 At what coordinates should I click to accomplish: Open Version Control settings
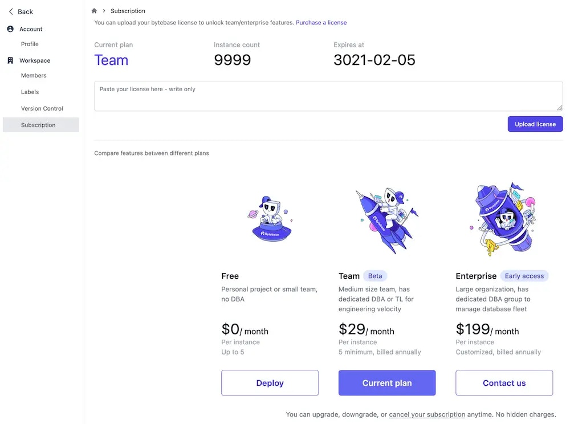[42, 108]
